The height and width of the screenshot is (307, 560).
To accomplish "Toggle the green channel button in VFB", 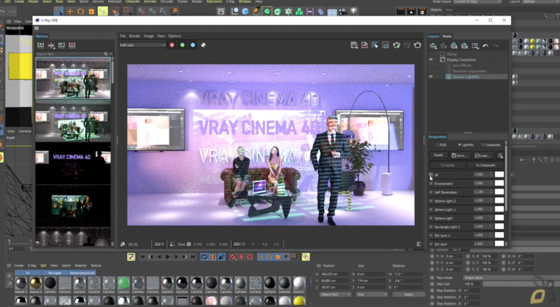I will pyautogui.click(x=182, y=45).
